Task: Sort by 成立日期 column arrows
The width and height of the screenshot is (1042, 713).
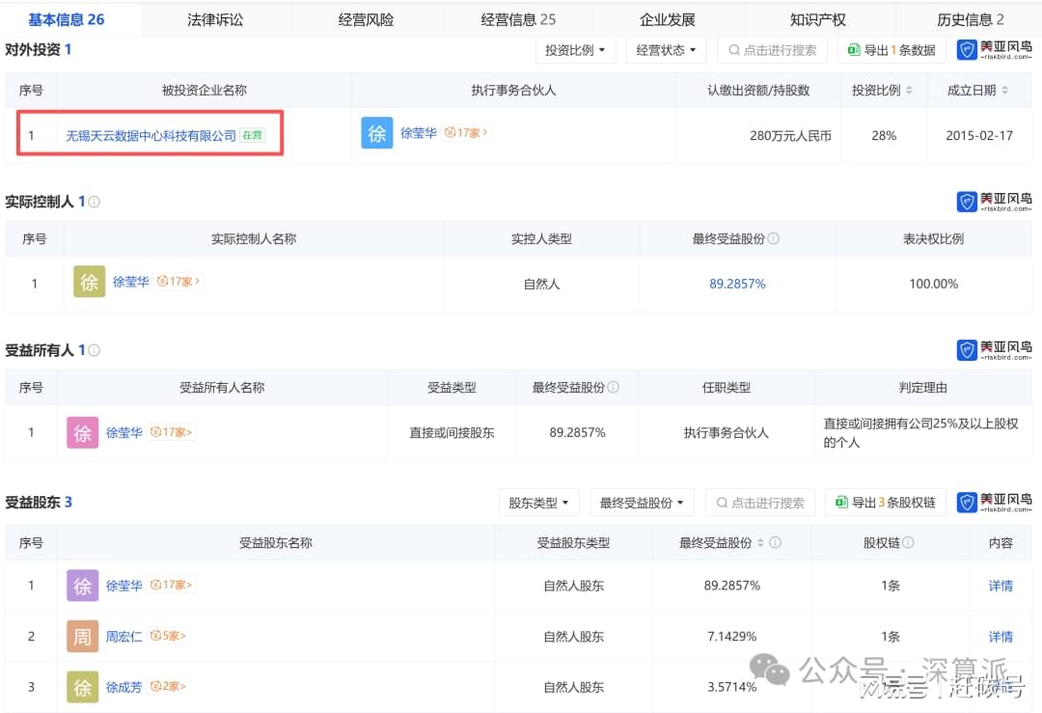Action: (x=1004, y=91)
